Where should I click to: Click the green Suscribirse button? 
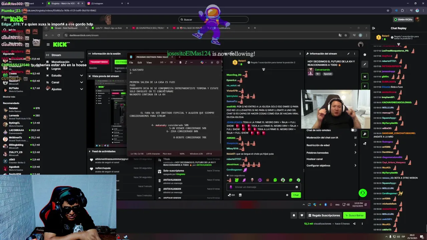(x=354, y=215)
